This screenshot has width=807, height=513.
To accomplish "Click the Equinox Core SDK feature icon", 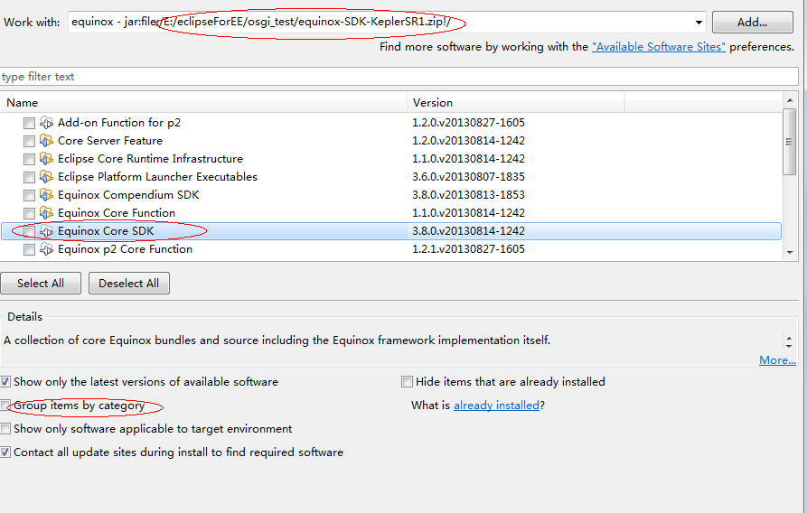I will (47, 231).
